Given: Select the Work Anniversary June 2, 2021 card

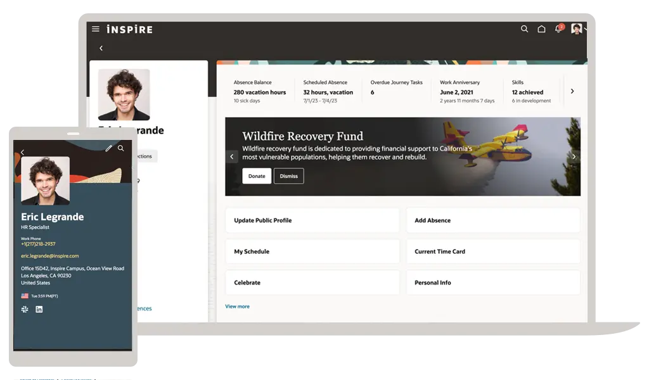Looking at the screenshot, I should 467,91.
